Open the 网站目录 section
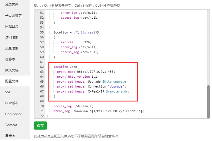Screen dimensions: 212x141 point(12,26)
